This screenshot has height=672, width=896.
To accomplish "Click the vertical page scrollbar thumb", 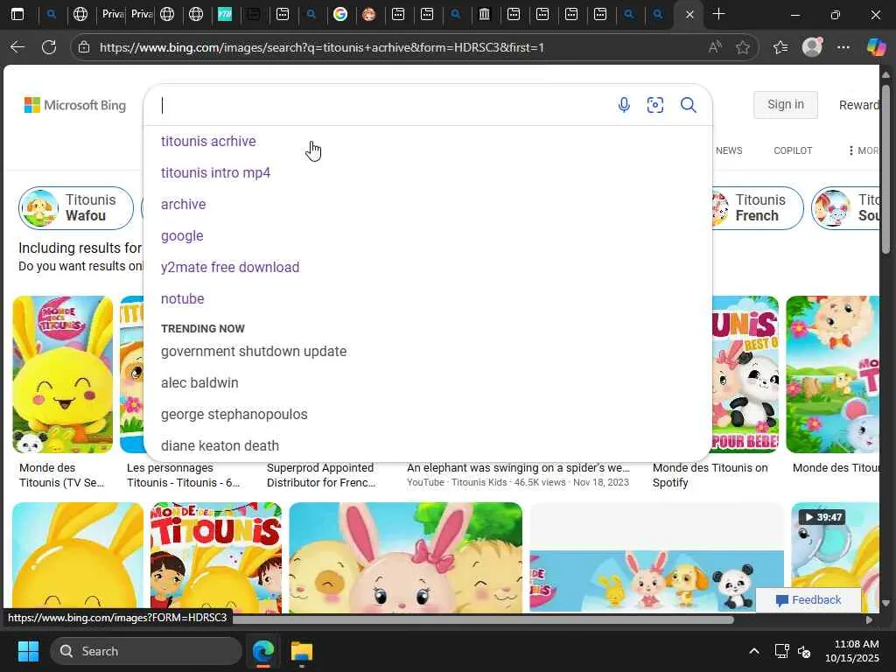I will (x=885, y=169).
